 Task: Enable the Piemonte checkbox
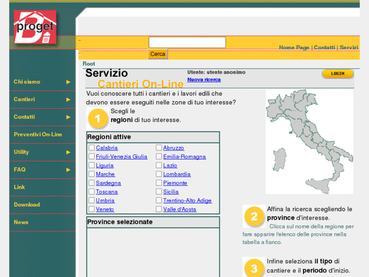point(159,183)
